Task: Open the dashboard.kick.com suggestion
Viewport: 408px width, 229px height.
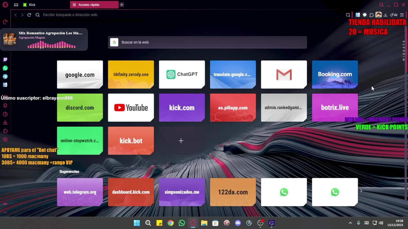Action: click(x=131, y=192)
